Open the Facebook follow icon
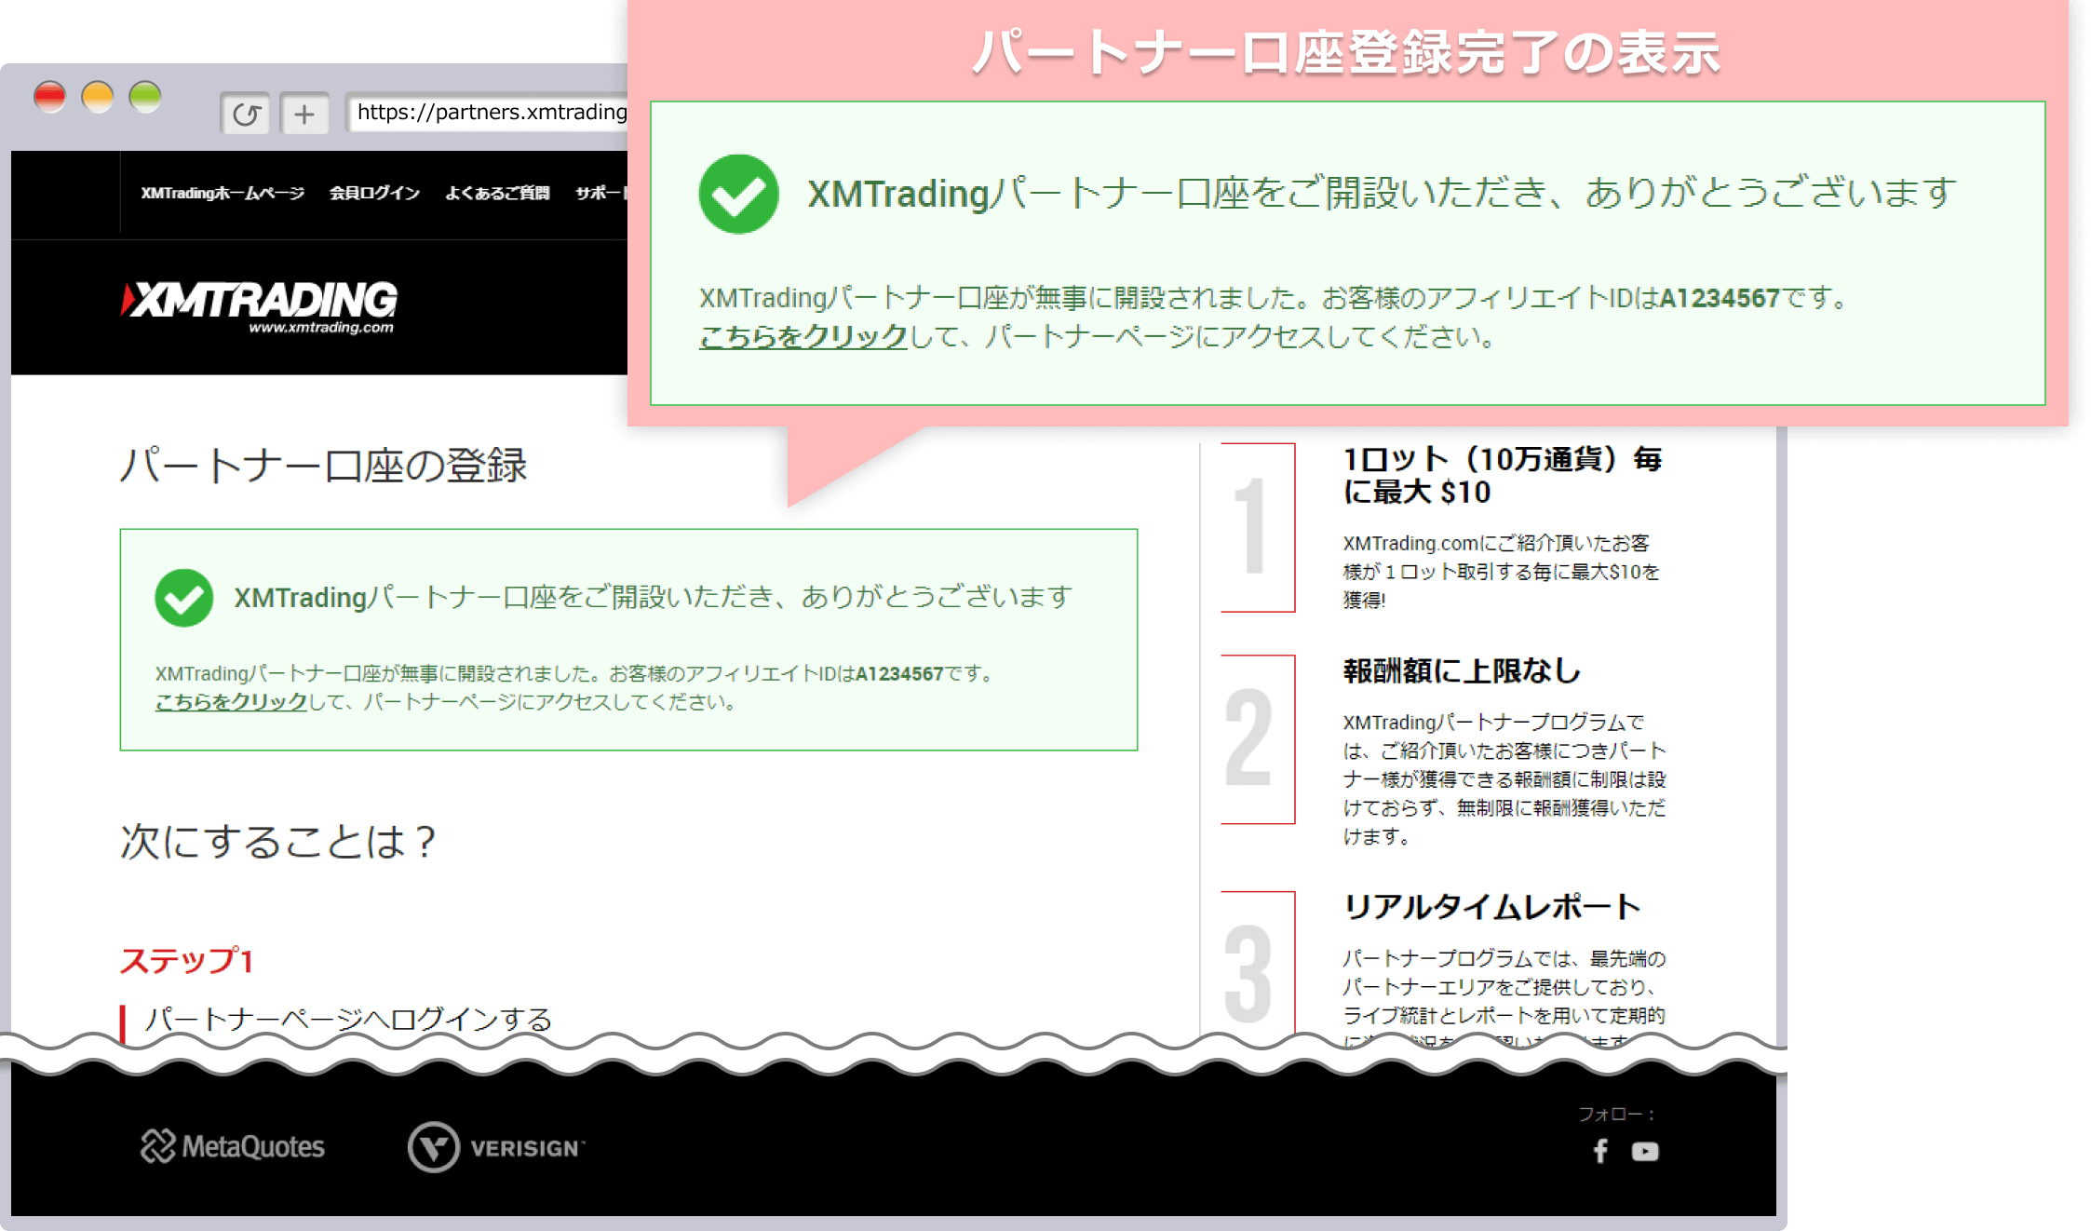The height and width of the screenshot is (1231, 2091). pos(1599,1152)
